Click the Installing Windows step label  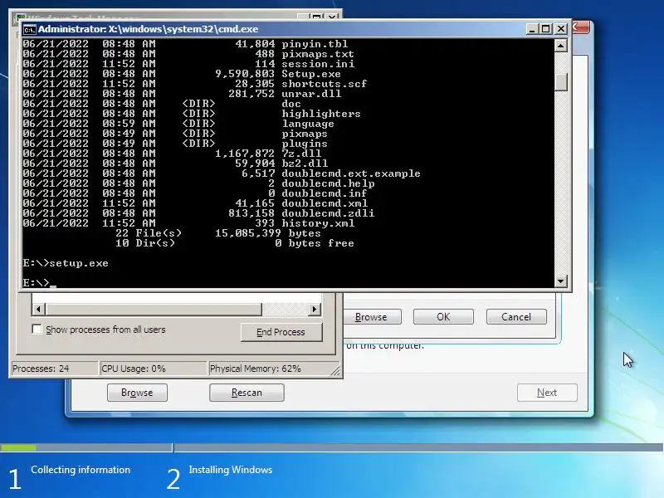point(231,470)
